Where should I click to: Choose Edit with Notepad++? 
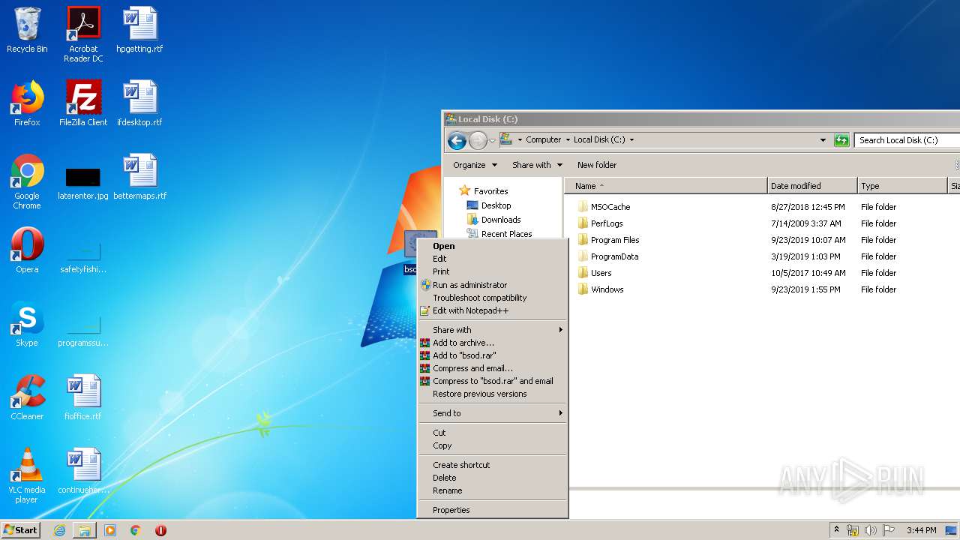tap(492, 310)
